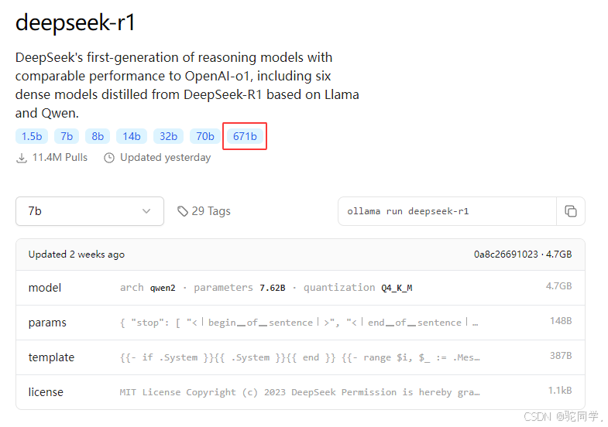Viewport: 608px width, 427px height.
Task: Expand the dropdown chevron arrow
Action: click(146, 211)
